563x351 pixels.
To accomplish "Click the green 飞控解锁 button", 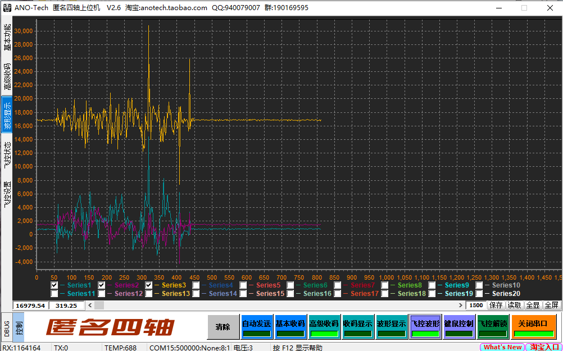I will (x=493, y=327).
